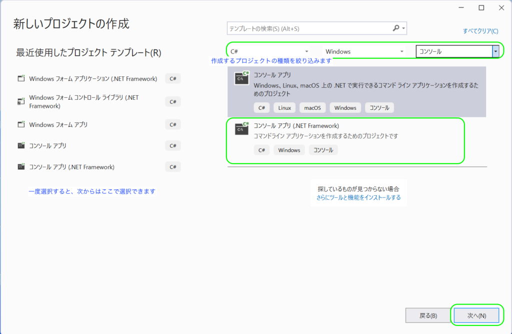Click C# badge next to Windows フォーム アプリ
This screenshot has width=512, height=334.
(172, 125)
